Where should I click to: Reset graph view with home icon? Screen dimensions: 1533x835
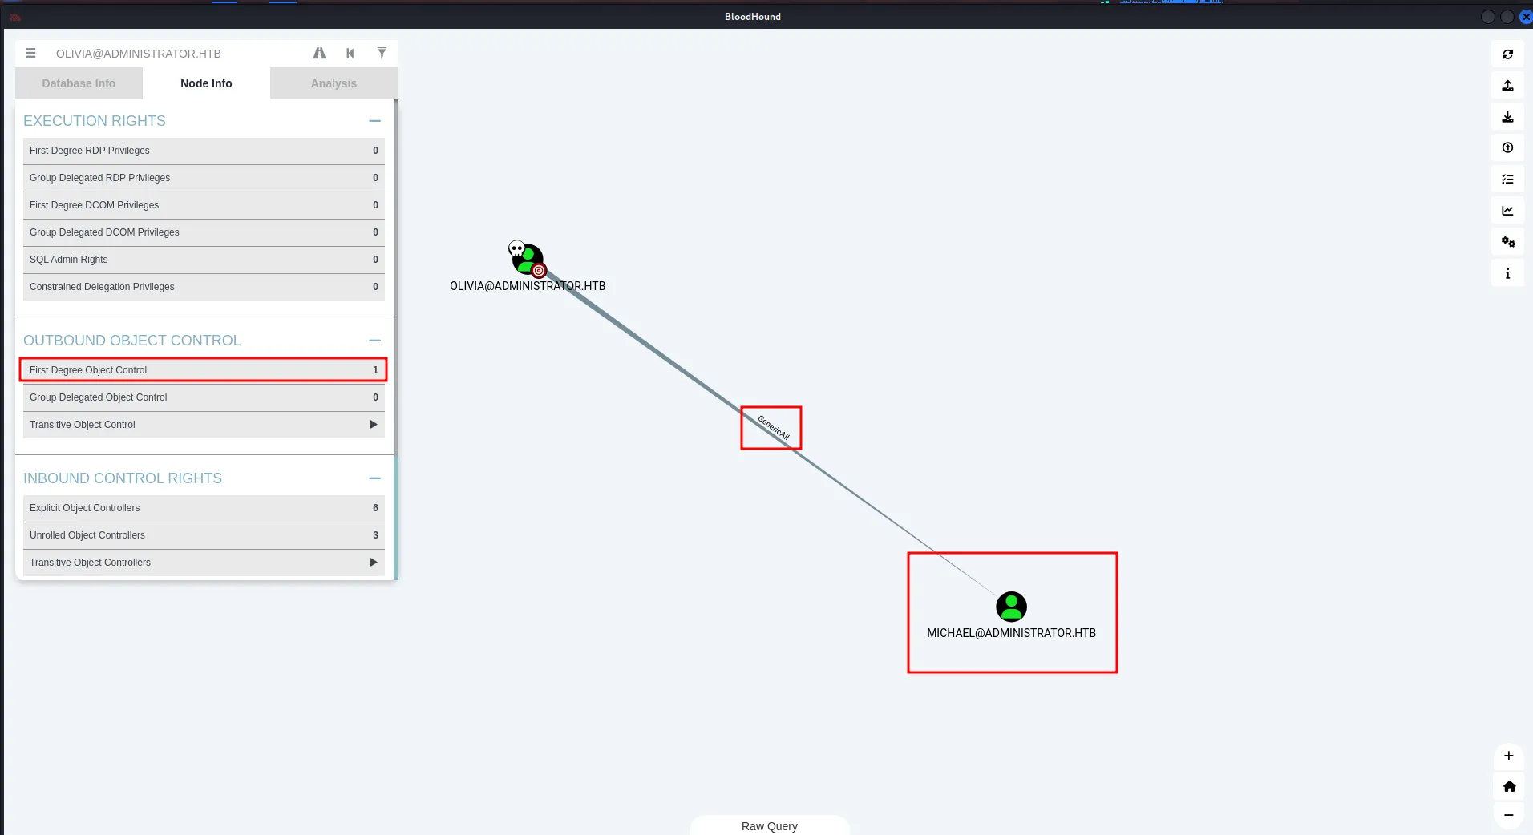click(x=1508, y=786)
